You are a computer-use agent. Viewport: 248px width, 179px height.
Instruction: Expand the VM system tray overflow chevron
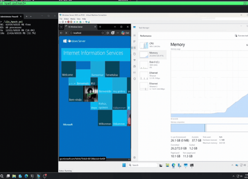click(232, 165)
